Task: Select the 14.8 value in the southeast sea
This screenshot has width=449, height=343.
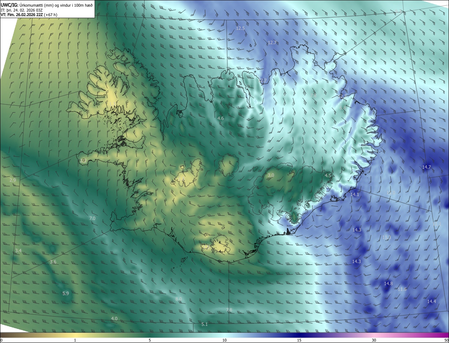Action: click(x=388, y=283)
